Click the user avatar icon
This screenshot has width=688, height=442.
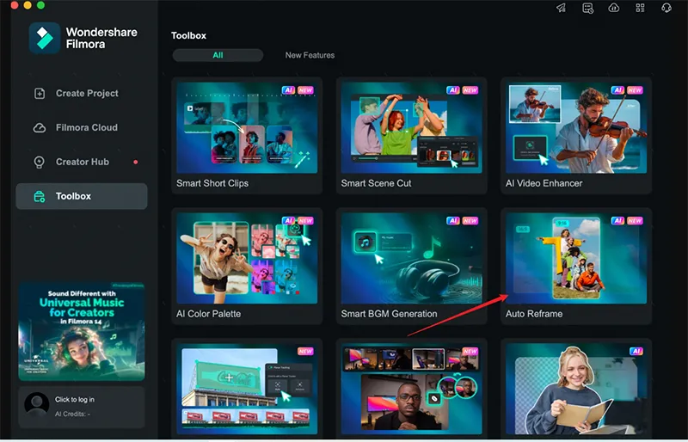click(x=37, y=404)
